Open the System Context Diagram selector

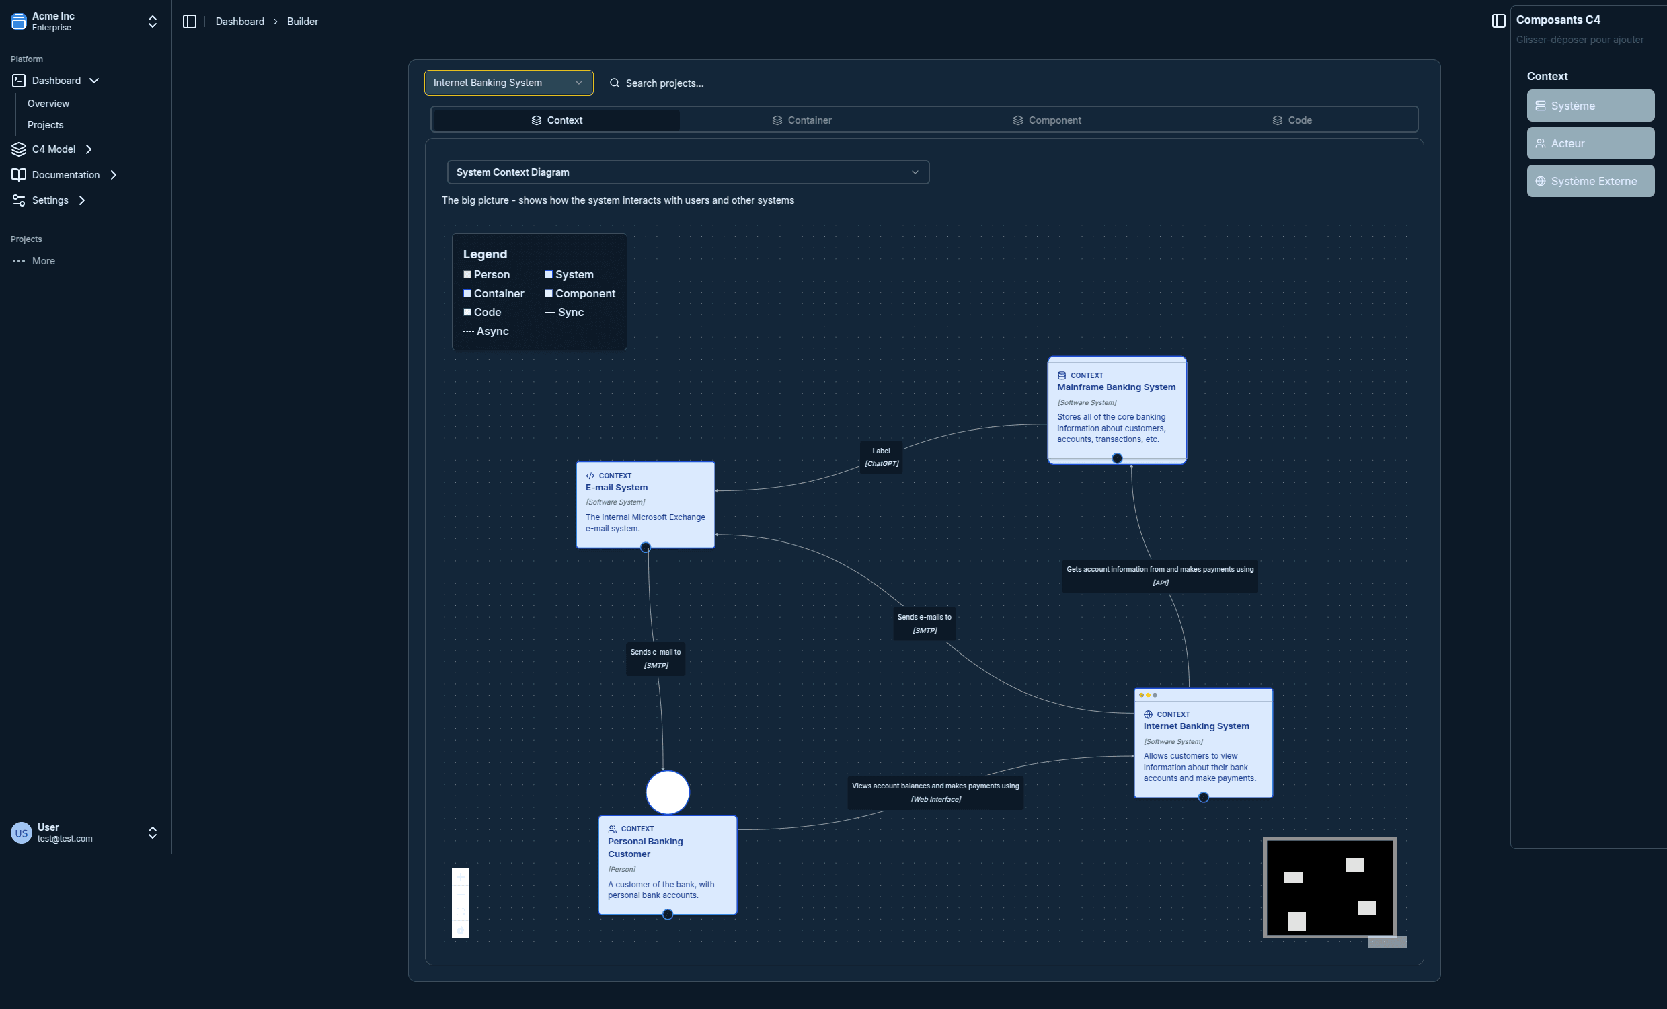click(687, 172)
